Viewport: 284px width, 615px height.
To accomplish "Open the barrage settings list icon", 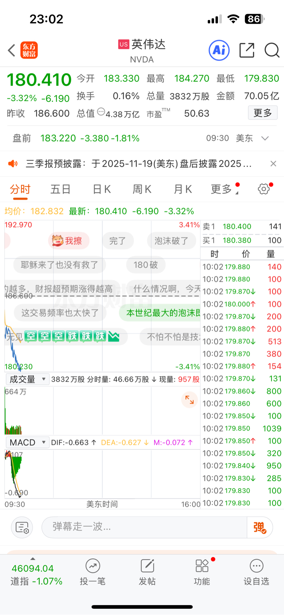I will 22,527.
